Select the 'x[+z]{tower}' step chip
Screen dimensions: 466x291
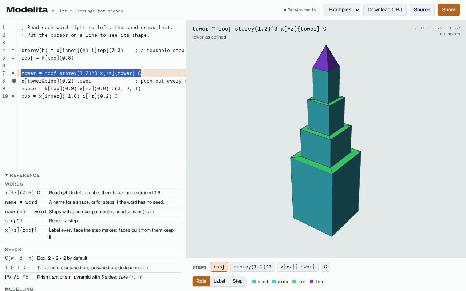pyautogui.click(x=298, y=267)
